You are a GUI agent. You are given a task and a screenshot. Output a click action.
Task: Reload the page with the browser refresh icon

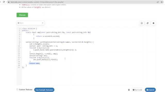pos(4,2)
